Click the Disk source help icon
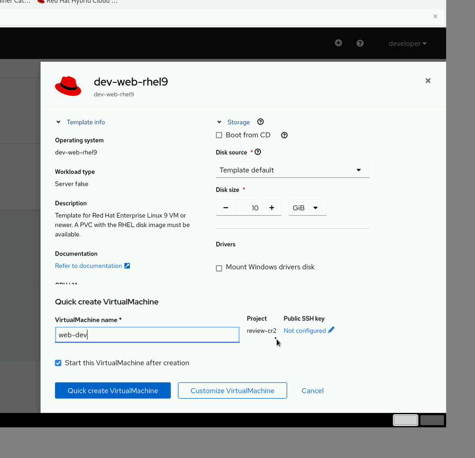Screen dimensions: 475x458 pyautogui.click(x=258, y=152)
